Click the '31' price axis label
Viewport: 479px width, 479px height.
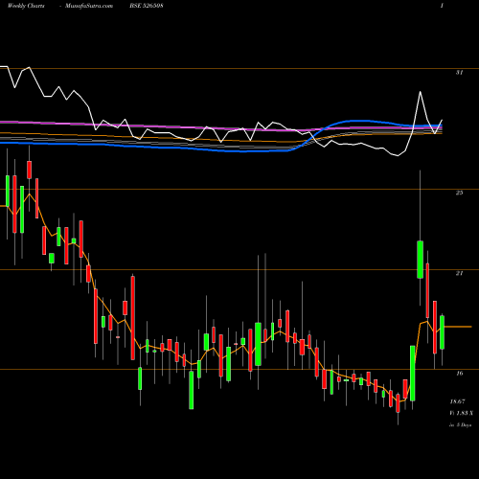tap(459, 73)
